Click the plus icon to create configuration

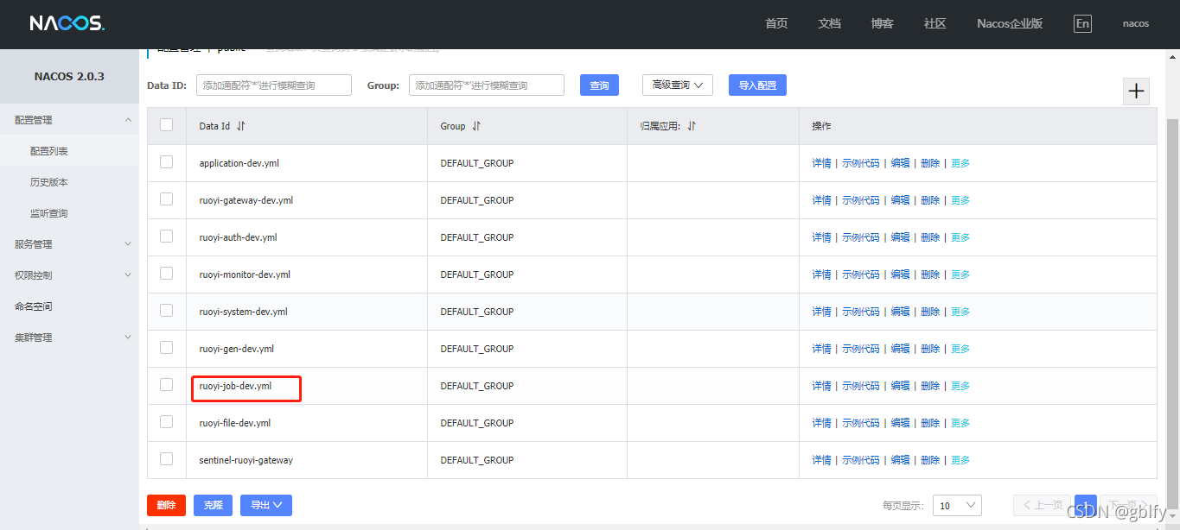click(1136, 91)
